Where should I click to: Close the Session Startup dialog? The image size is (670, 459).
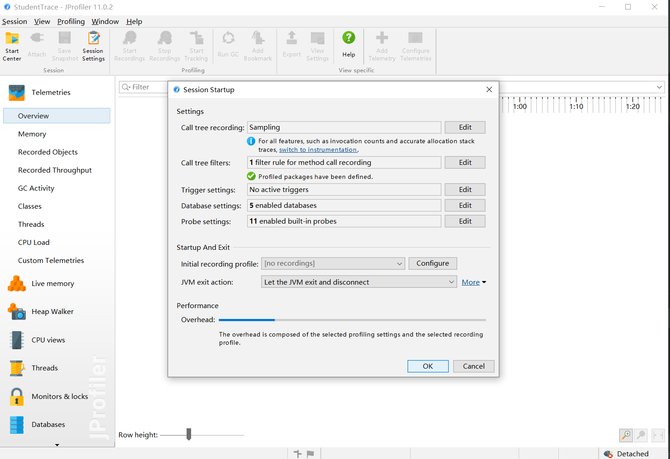click(x=489, y=90)
